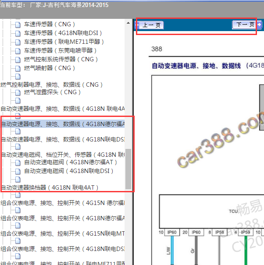Viewport: 264px width, 265px height.
Task: Open the 车速传感器（CNG） tree entry
Action: pos(50,24)
